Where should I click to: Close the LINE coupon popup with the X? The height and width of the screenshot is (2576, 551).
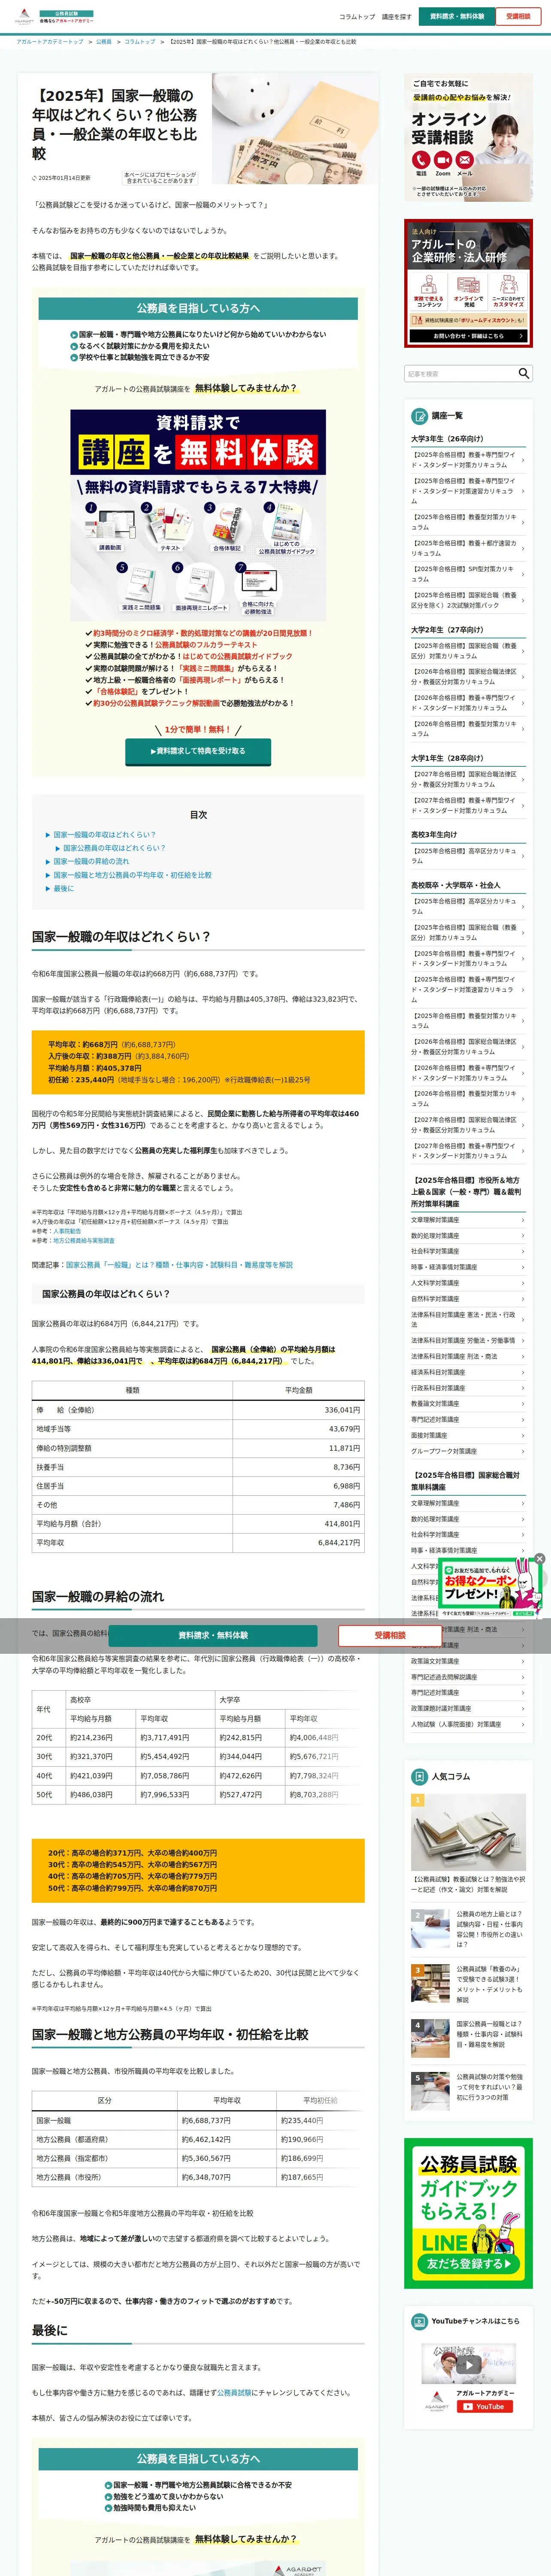539,1558
